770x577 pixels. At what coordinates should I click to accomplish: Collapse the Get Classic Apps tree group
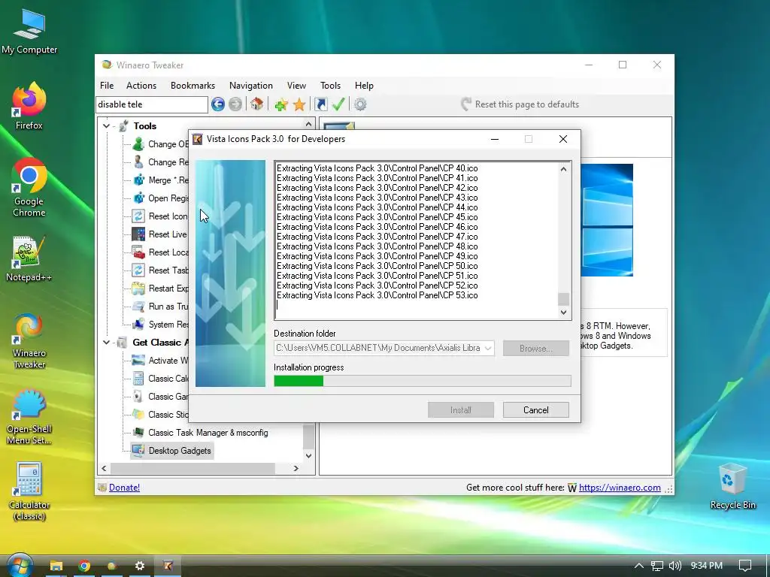pyautogui.click(x=106, y=343)
